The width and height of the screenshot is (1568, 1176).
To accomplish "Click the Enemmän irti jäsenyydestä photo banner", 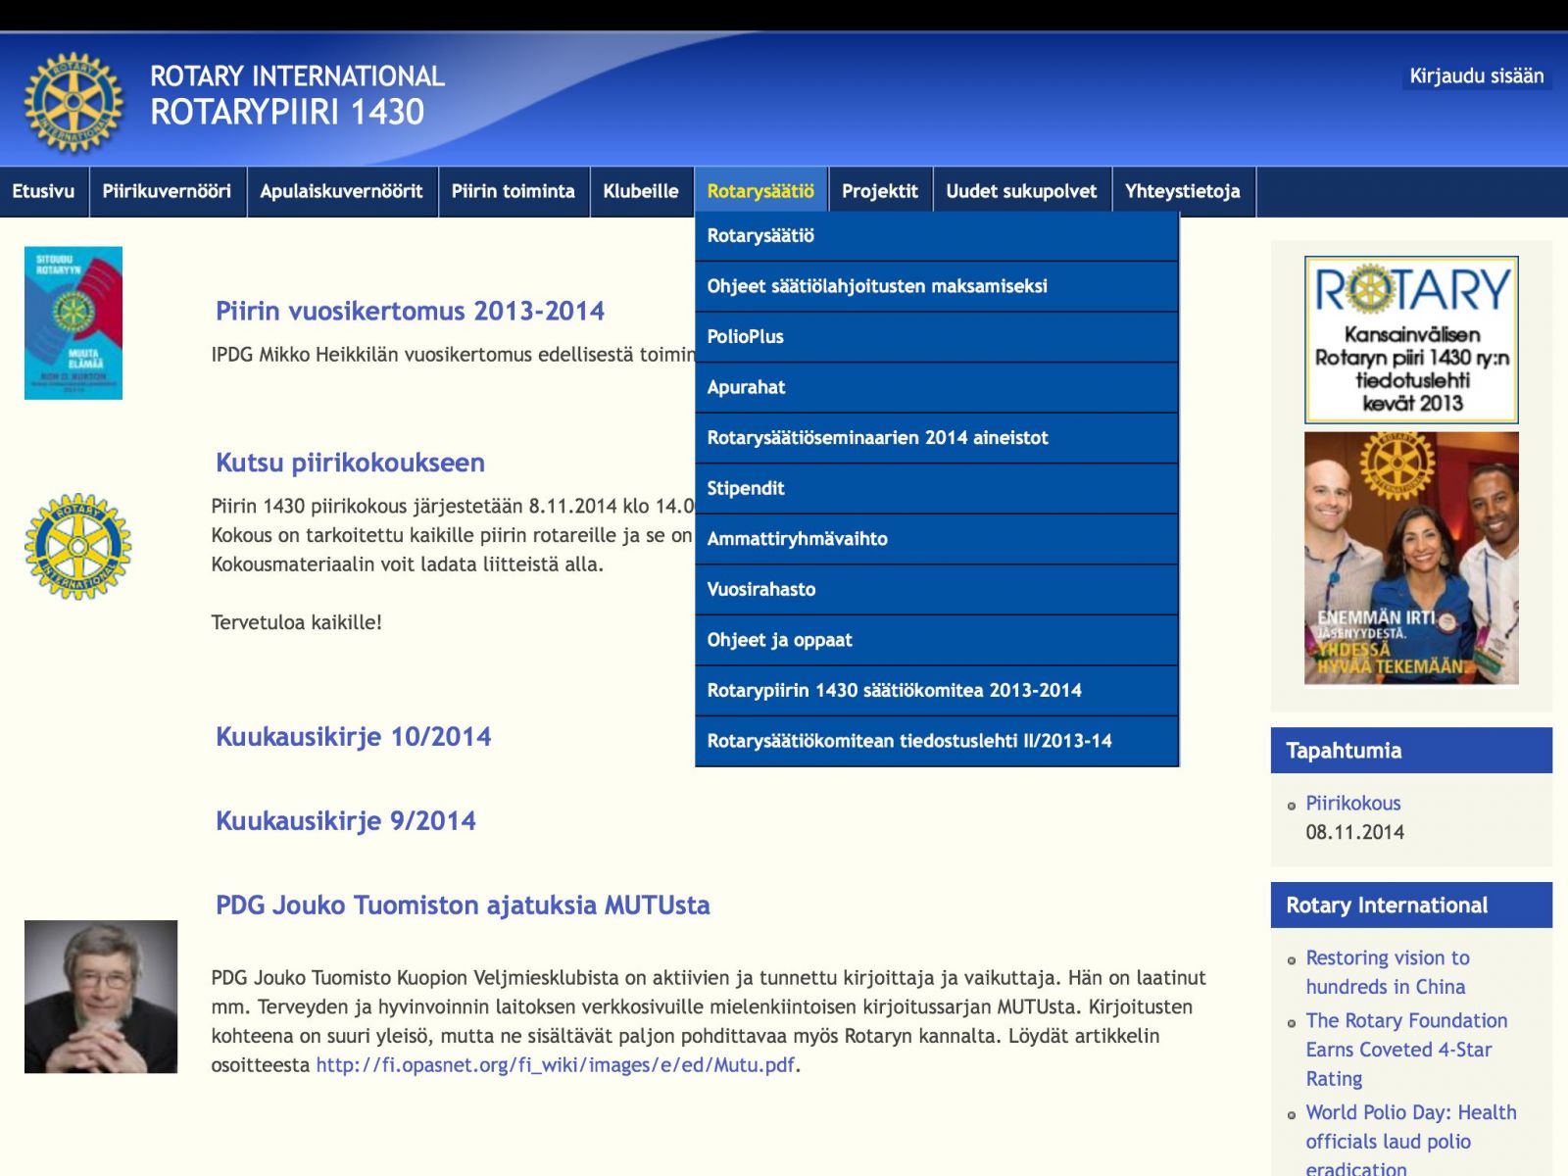I will click(1411, 558).
